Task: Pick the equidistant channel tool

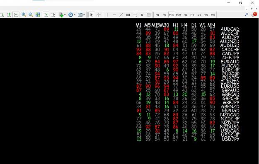Action: point(128,15)
